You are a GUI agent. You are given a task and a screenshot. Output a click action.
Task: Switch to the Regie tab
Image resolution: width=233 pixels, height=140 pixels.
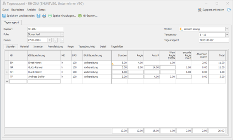[x=70, y=47]
